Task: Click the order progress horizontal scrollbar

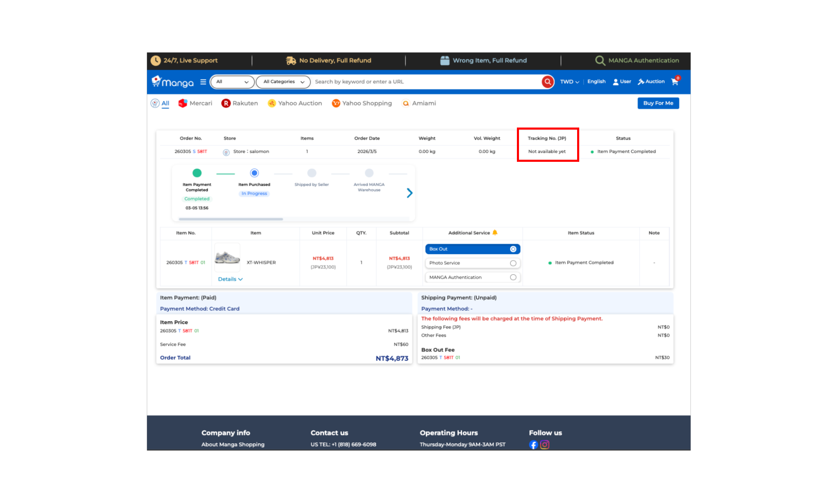Action: point(231,219)
